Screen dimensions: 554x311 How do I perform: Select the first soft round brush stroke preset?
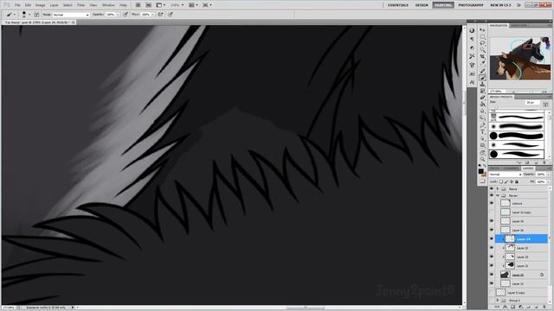tap(516, 126)
